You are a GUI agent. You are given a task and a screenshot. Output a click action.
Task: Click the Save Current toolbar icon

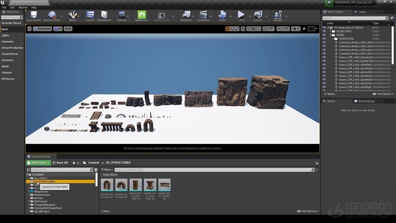tap(34, 16)
